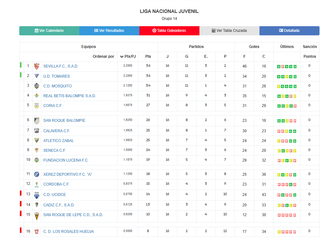
Task: Open the Detallada view tab
Action: pyautogui.click(x=289, y=31)
